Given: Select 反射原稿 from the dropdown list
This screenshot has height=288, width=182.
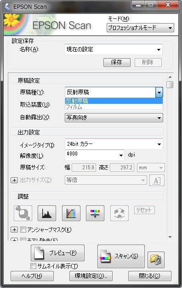Looking at the screenshot, I should (x=114, y=101).
